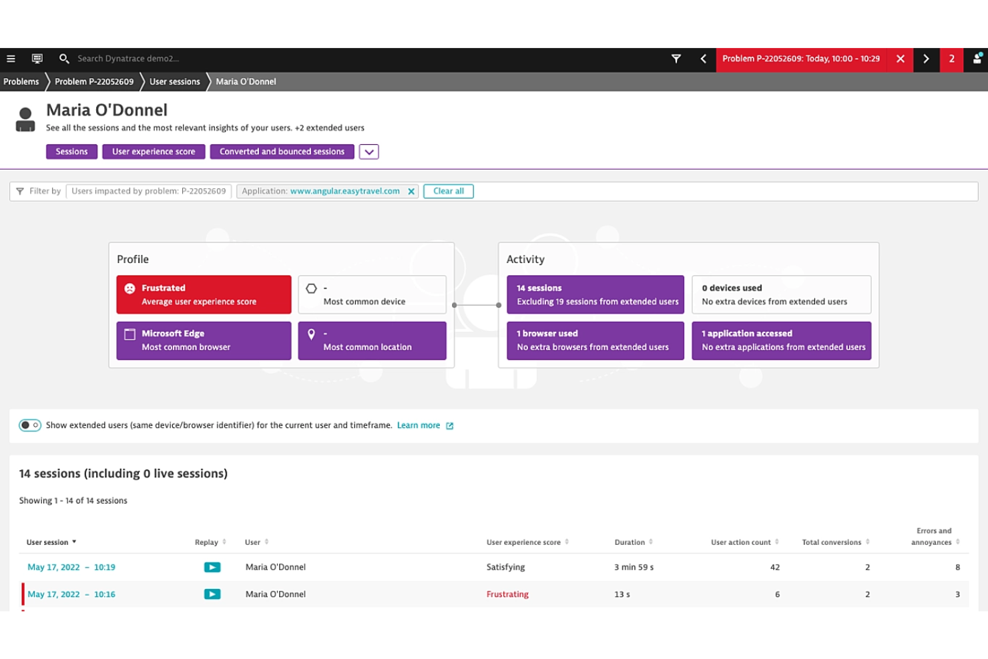988x659 pixels.
Task: Click the filter icon in the Filter by bar
Action: coord(20,191)
